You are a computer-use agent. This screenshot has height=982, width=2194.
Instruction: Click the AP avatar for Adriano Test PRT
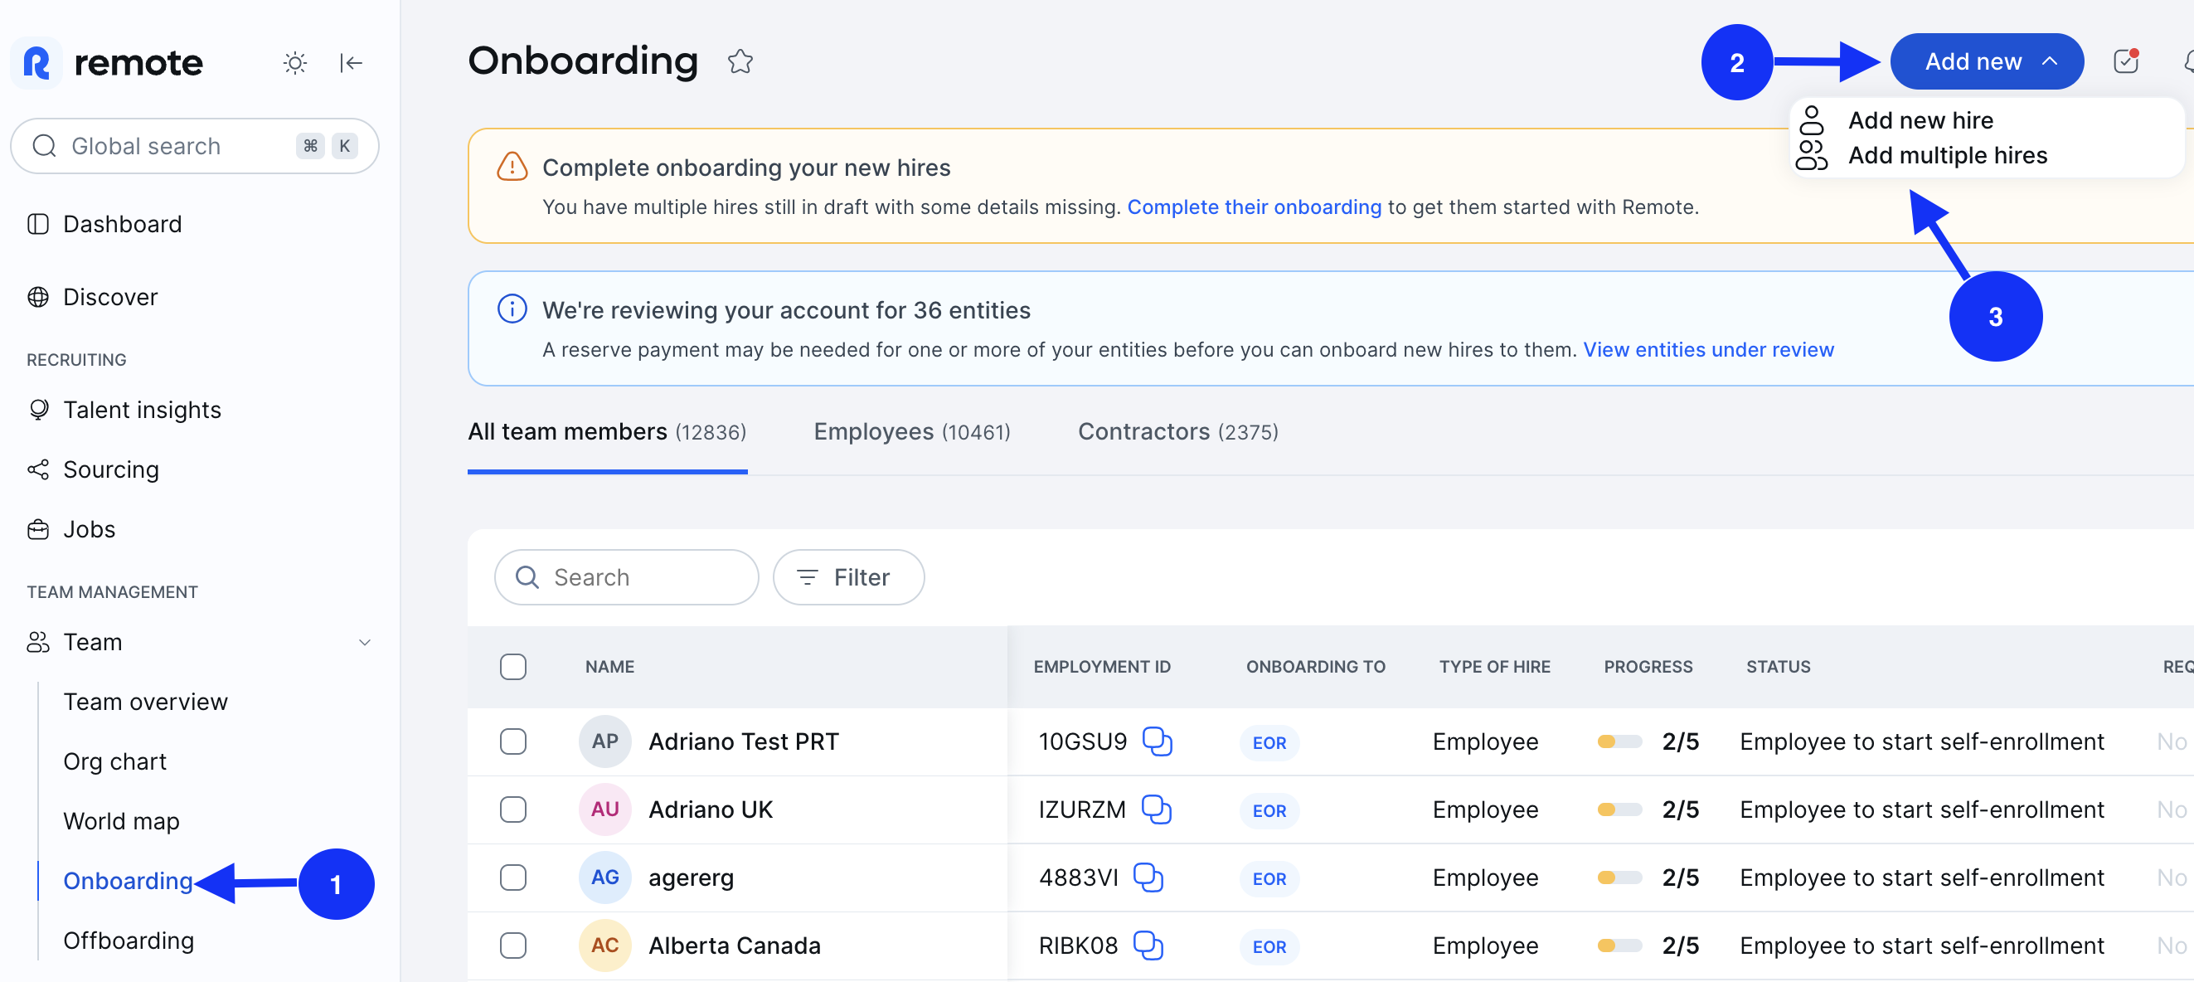point(604,741)
